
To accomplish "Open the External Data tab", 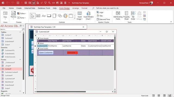I will (30, 8).
